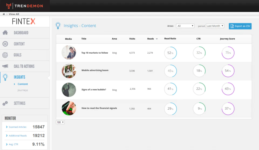259x150 pixels.
Task: Click the 75% Journey Score circle
Action: [x=228, y=53]
